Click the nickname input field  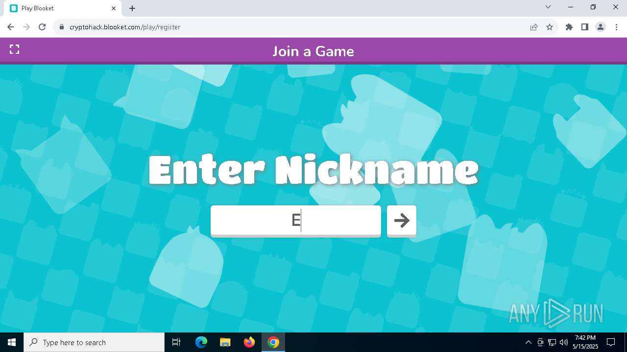pos(296,220)
